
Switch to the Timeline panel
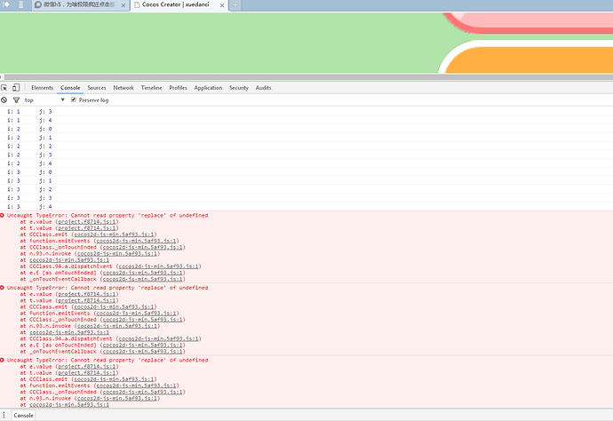coord(151,88)
